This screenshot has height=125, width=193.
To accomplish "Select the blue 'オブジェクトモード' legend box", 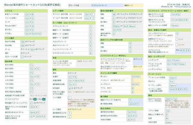I will coord(107,5).
